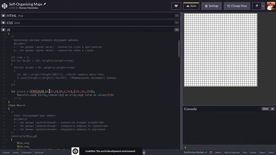
Task: Click the 'let step = 2;' code line
Action: (20, 57)
